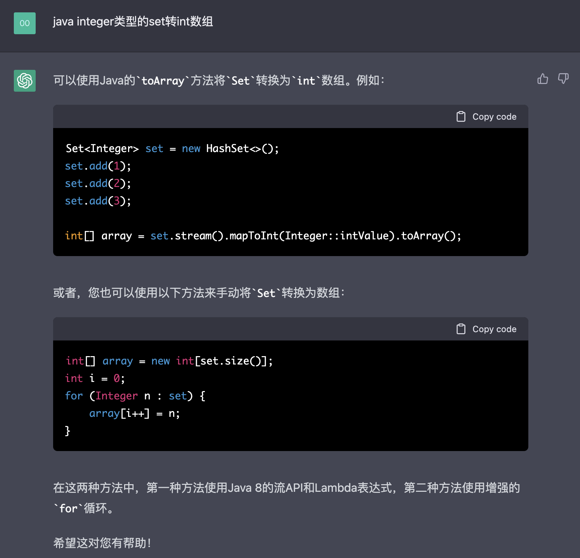The width and height of the screenshot is (580, 558).
Task: Click code line 'array[i++] = n;'
Action: click(x=135, y=413)
